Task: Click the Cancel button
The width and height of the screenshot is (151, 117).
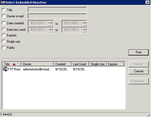Action: (138, 71)
